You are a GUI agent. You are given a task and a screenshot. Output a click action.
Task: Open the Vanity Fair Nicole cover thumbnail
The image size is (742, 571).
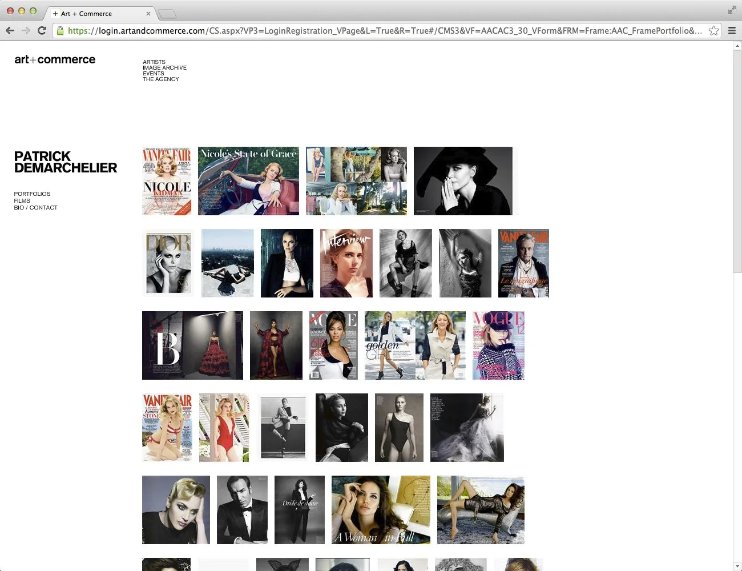tap(167, 181)
